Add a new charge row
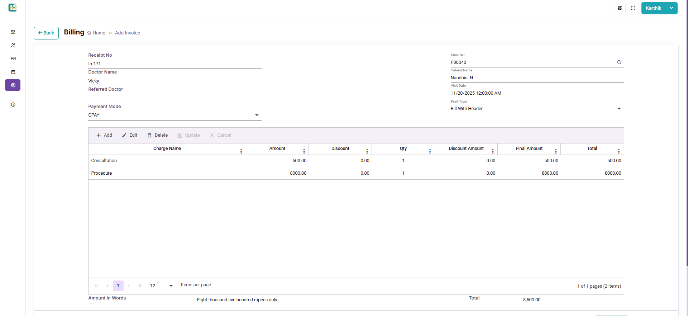The image size is (688, 316). (104, 135)
